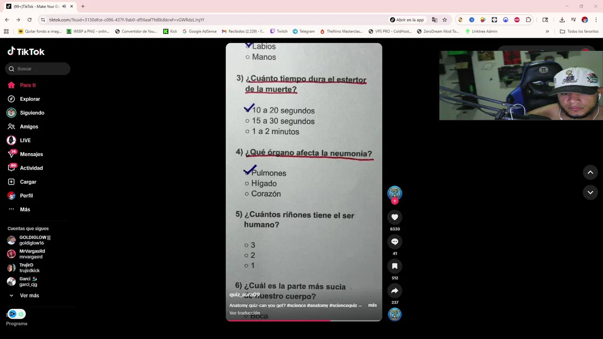Bookmark this page with star icon
Viewport: 603px width, 339px height.
445,20
